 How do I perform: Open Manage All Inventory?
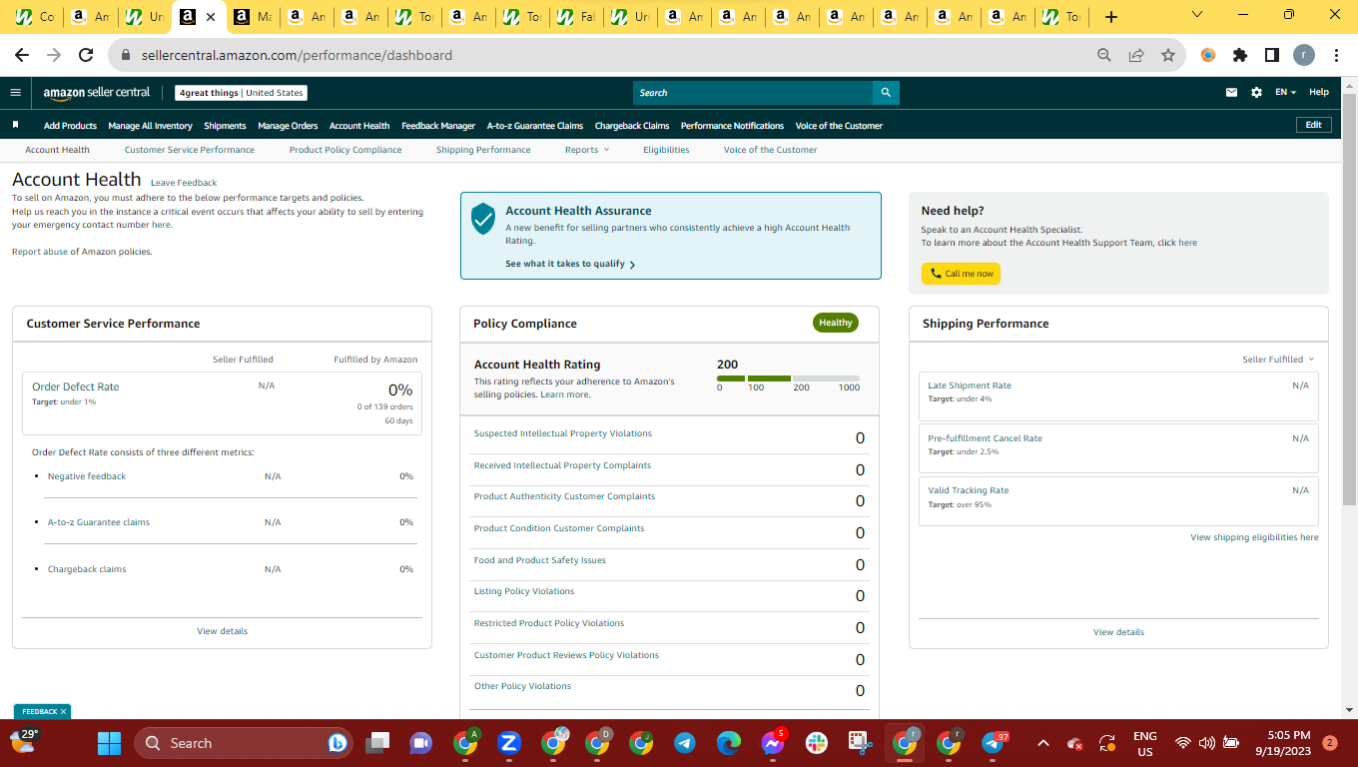point(150,126)
